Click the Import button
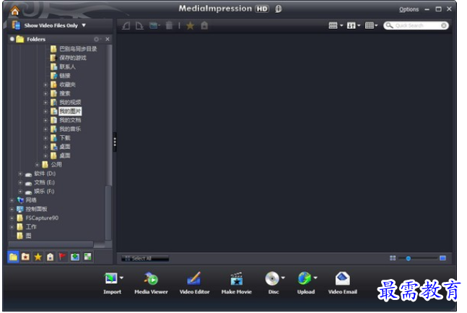This screenshot has height=313, width=467. 112,283
